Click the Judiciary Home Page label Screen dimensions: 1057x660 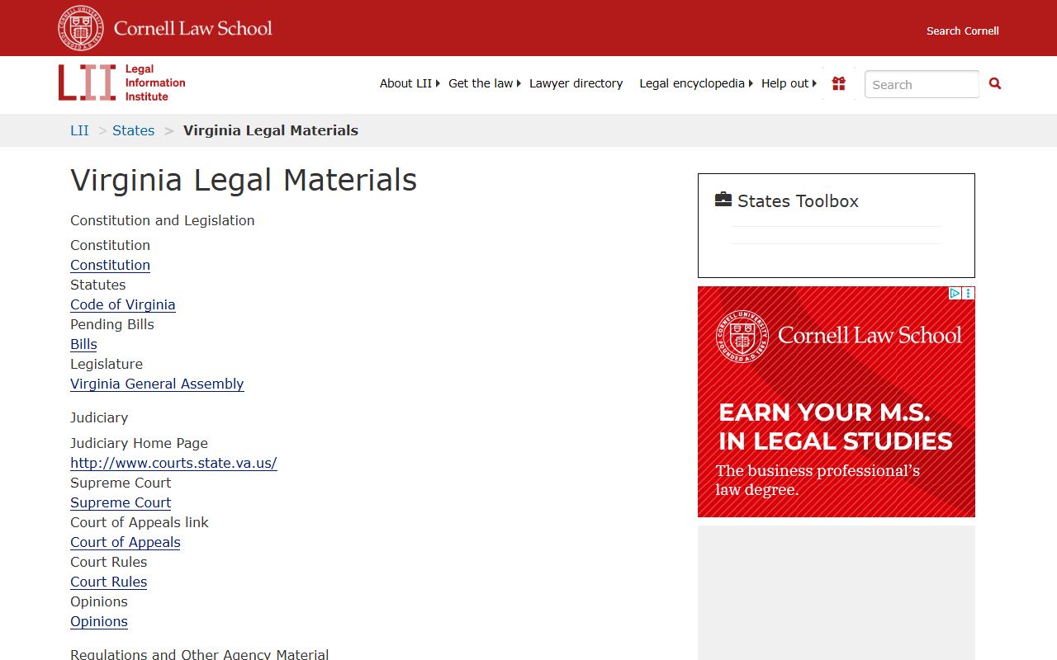click(x=139, y=443)
